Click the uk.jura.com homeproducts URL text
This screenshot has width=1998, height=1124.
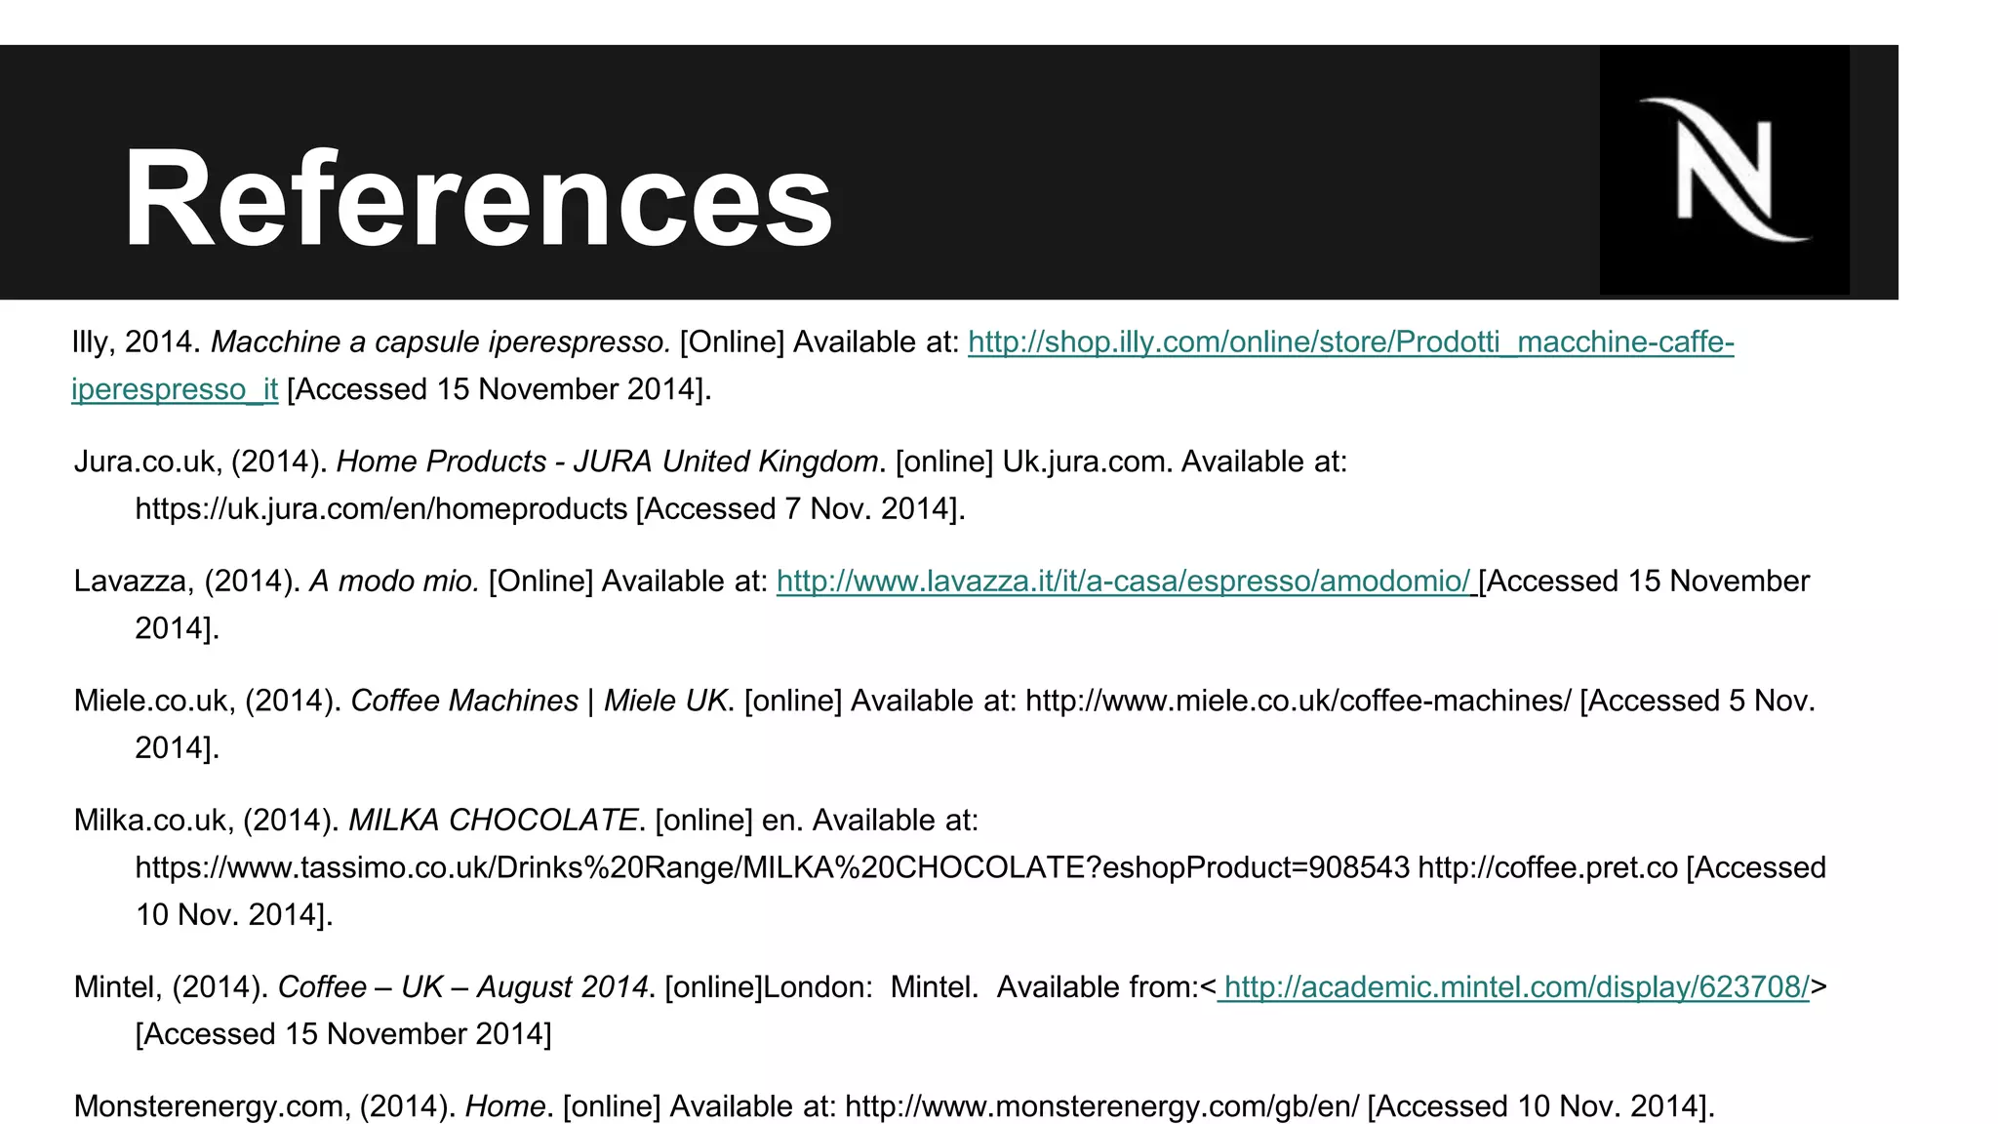381,509
